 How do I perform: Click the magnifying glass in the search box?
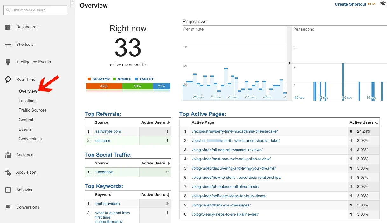(x=8, y=10)
